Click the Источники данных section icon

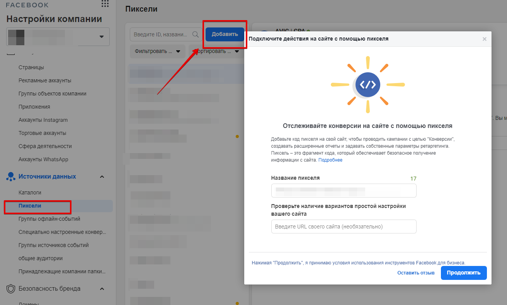(11, 177)
